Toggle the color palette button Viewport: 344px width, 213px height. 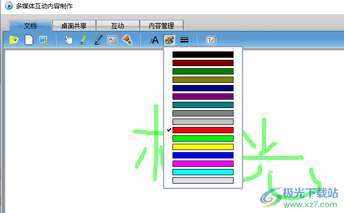169,40
